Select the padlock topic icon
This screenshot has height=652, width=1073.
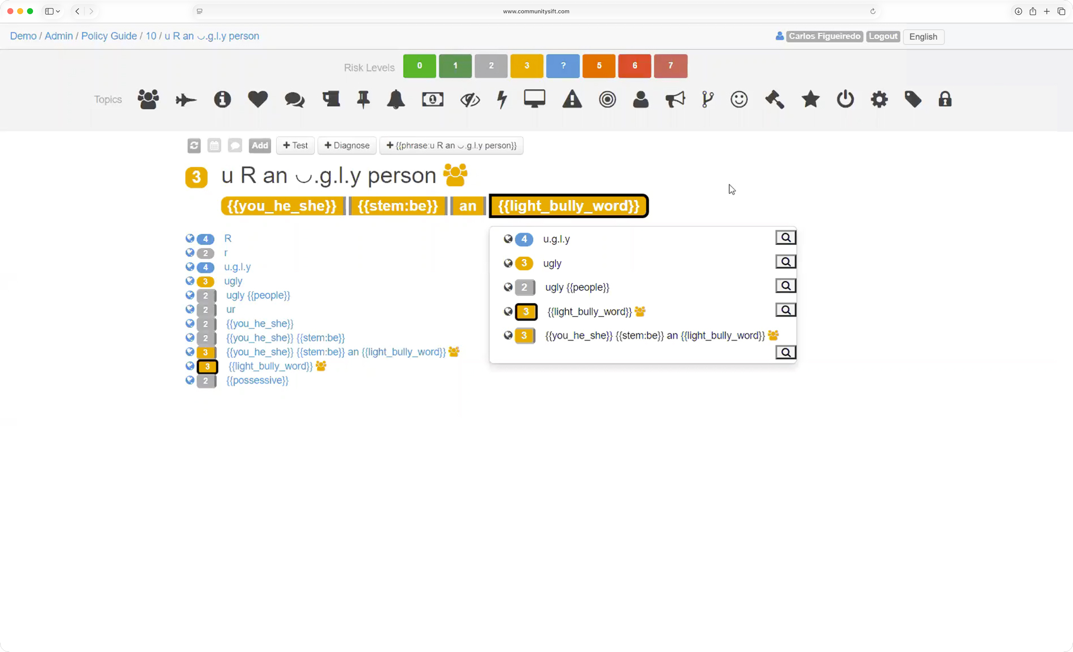point(945,99)
